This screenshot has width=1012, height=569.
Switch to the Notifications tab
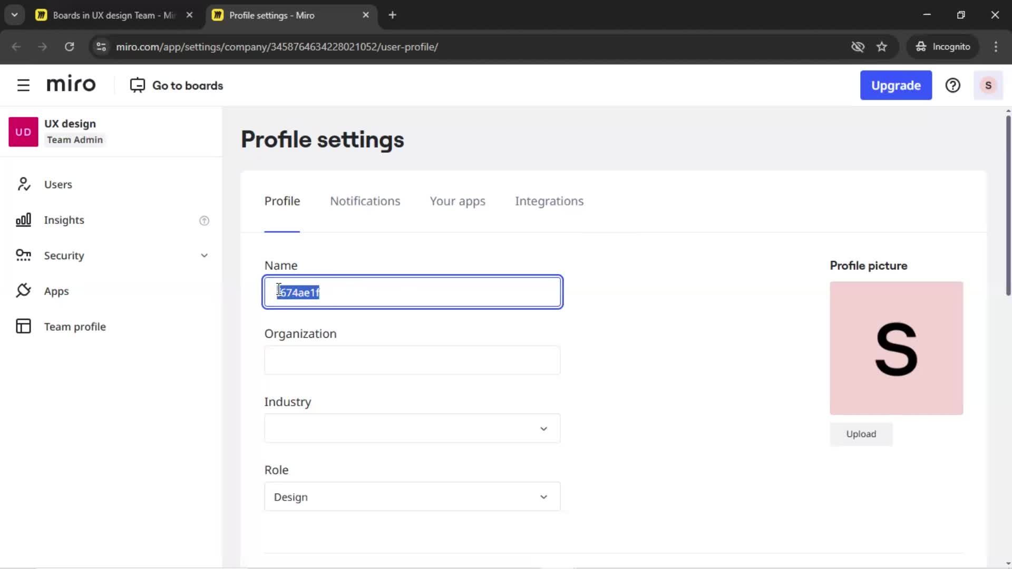pos(365,201)
